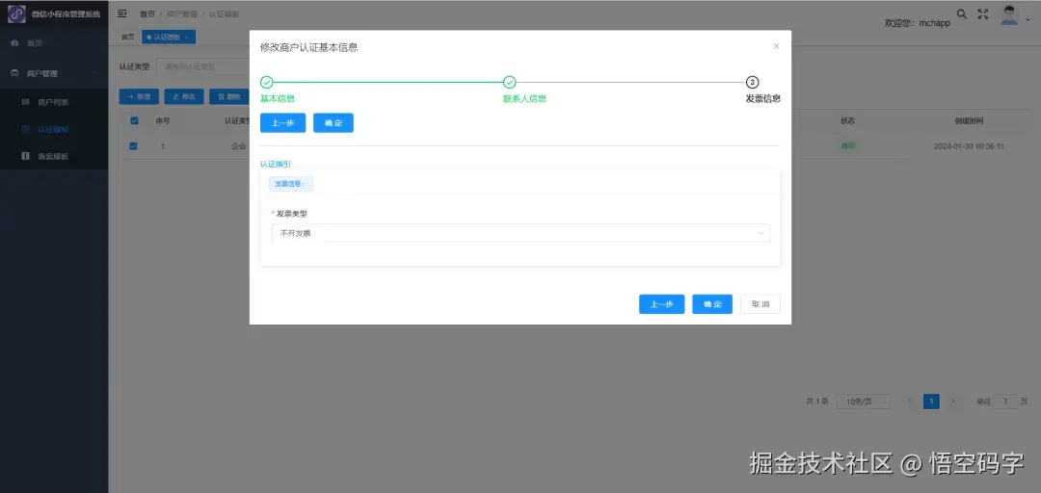Toggle the select-all checkbox in table header
This screenshot has width=1041, height=493.
[x=134, y=120]
